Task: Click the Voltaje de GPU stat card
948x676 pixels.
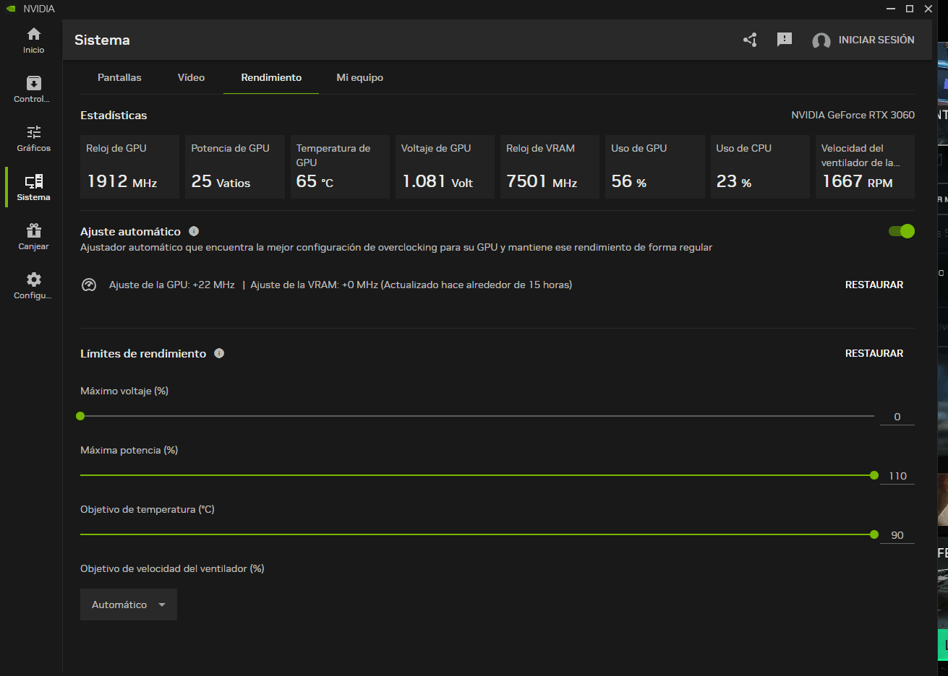Action: tap(445, 167)
